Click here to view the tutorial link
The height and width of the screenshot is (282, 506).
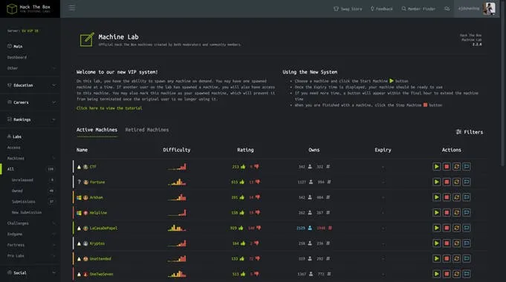109,108
